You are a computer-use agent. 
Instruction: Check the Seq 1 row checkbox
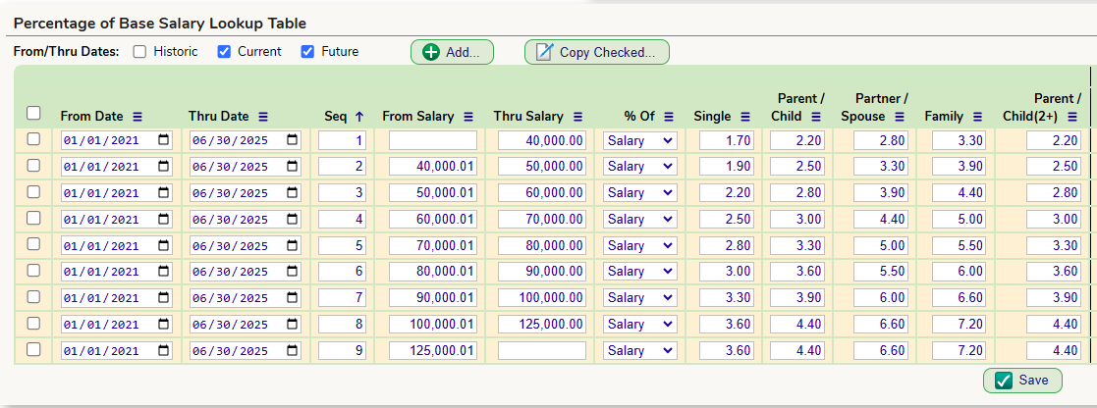pyautogui.click(x=33, y=139)
